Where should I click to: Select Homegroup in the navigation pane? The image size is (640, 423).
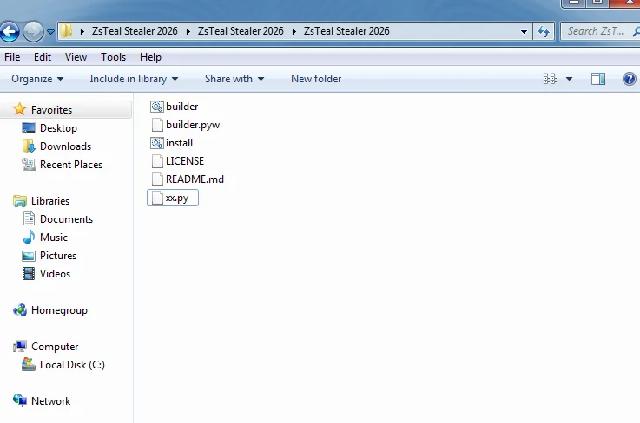coord(59,310)
